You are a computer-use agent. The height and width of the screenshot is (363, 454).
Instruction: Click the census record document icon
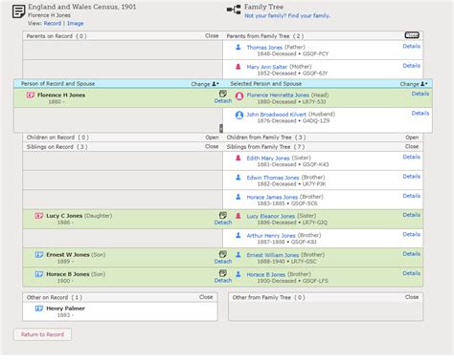pyautogui.click(x=18, y=11)
